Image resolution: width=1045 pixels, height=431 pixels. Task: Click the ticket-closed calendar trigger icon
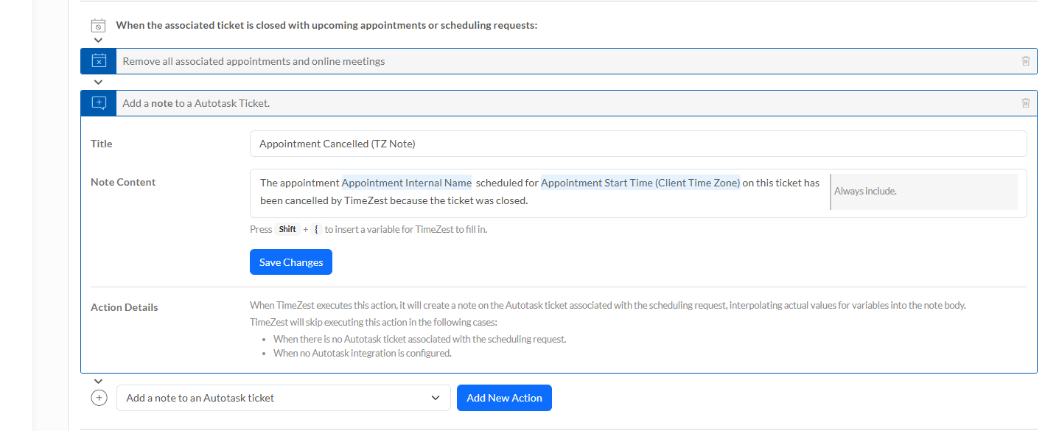click(98, 25)
